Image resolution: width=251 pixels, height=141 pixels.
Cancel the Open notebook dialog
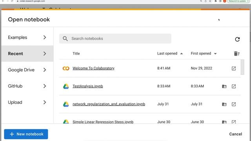[x=235, y=134]
